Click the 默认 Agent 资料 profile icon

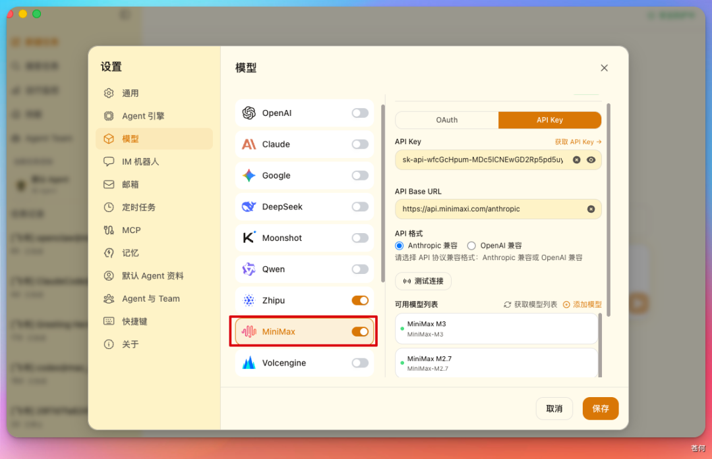109,276
